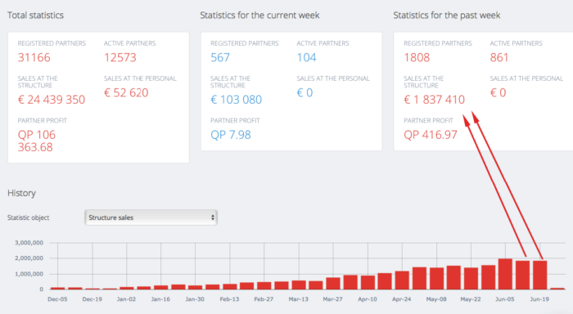Screen dimensions: 573x314
Task: Select total structure sales € 24 439 350
Action: click(x=51, y=100)
